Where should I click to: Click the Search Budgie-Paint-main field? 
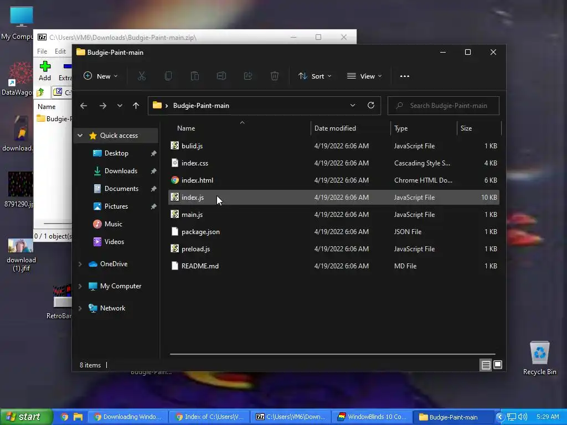click(444, 106)
